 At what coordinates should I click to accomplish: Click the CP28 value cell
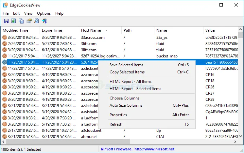pyautogui.click(x=210, y=99)
